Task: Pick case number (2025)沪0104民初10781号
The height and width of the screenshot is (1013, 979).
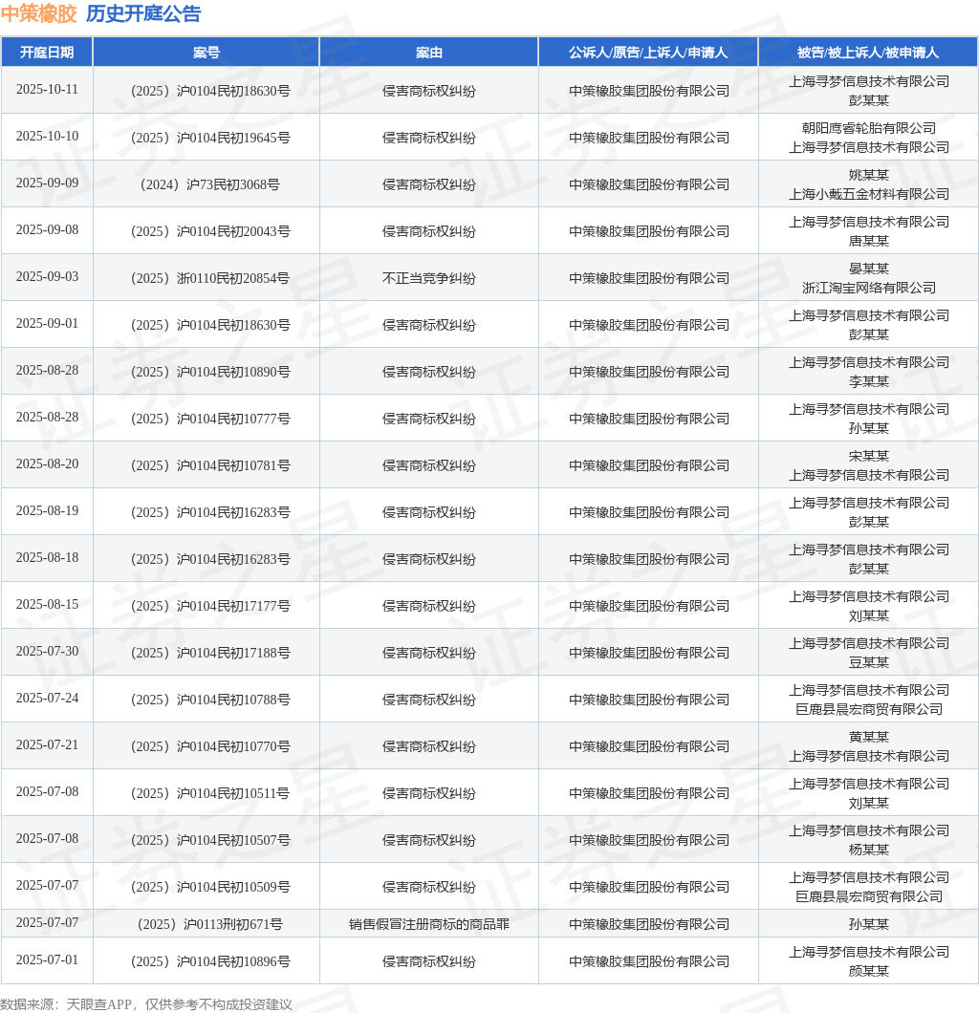Action: (x=210, y=465)
